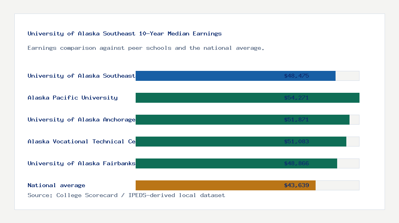Click the $54,271 earnings value
Image resolution: width=399 pixels, height=223 pixels.
click(x=296, y=98)
